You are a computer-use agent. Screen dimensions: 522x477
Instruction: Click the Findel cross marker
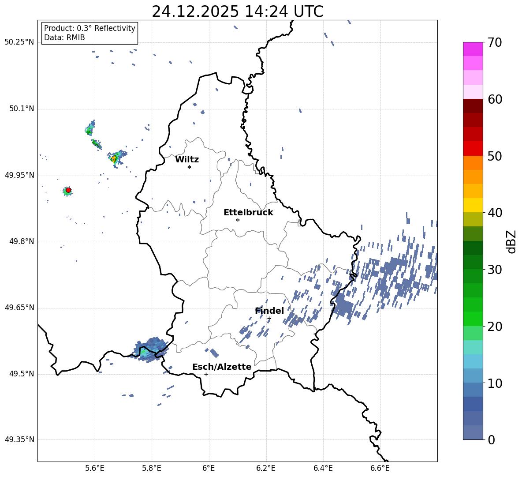tap(269, 319)
